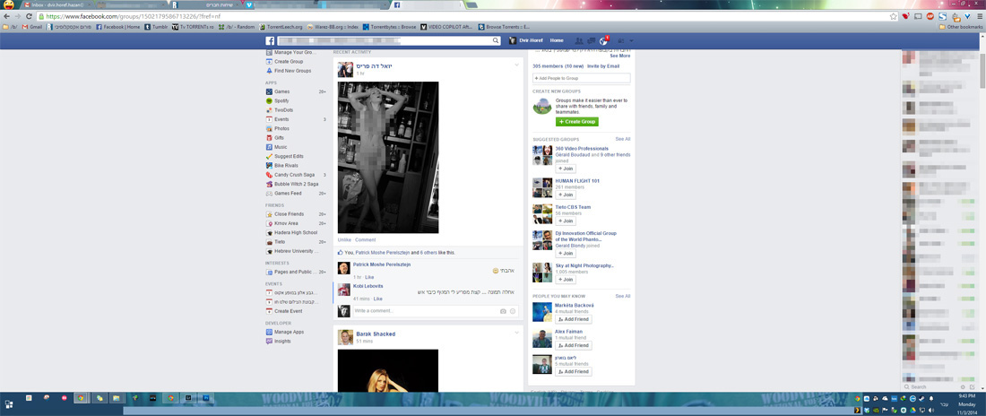Click the camera icon in comment box
The width and height of the screenshot is (986, 416).
coord(503,311)
